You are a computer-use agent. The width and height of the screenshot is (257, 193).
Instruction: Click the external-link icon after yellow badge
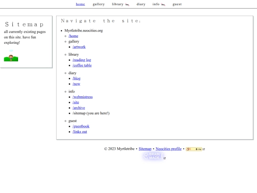click(204, 149)
